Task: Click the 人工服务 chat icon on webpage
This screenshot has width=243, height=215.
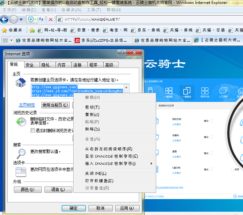Action: [223, 92]
